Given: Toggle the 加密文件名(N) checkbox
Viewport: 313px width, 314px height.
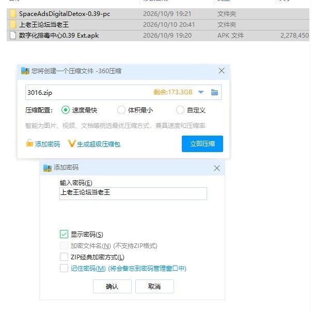Looking at the screenshot, I should 64,245.
